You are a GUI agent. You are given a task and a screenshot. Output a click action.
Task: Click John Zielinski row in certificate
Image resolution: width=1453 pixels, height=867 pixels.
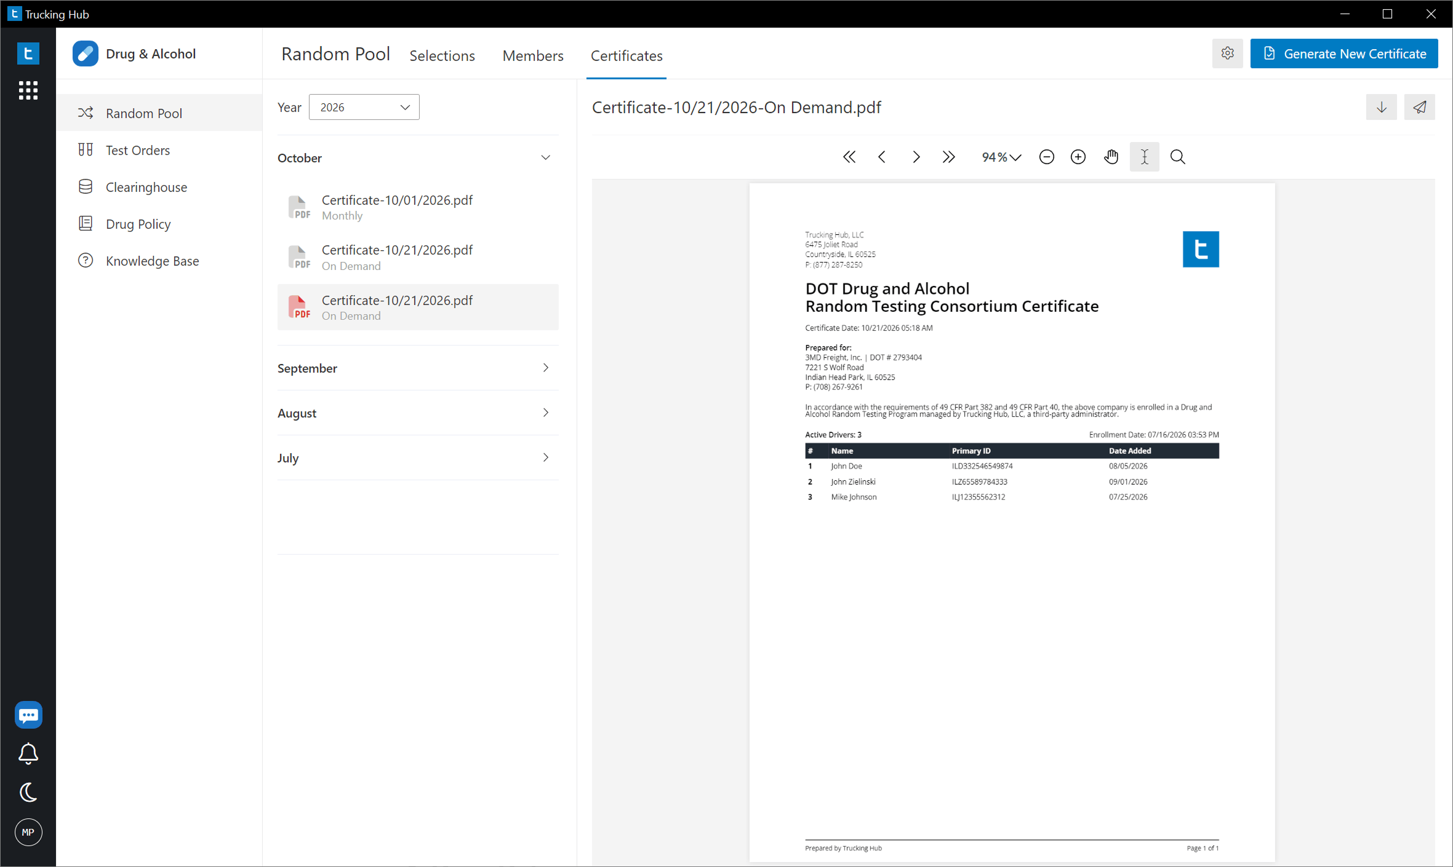(1012, 481)
